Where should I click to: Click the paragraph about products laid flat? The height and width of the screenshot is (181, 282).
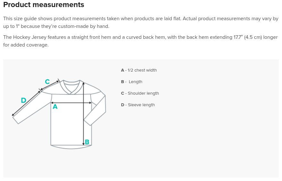(x=141, y=22)
